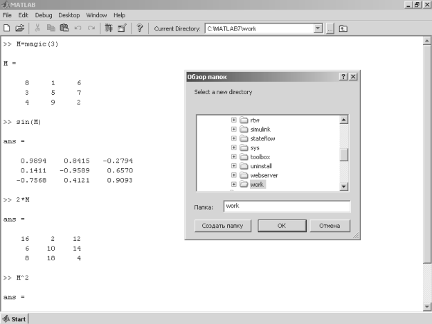Open Simulink library toolbar icon
Viewport: 432px width, 324px height.
109,28
